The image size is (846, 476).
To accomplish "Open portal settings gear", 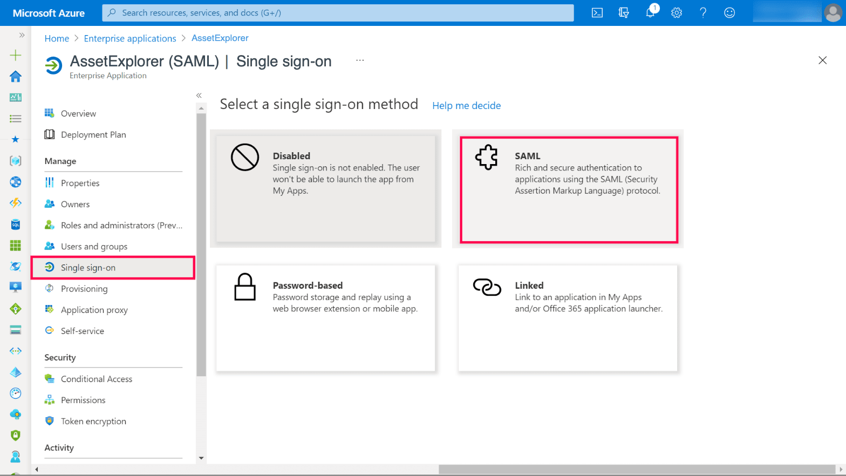I will [x=677, y=13].
